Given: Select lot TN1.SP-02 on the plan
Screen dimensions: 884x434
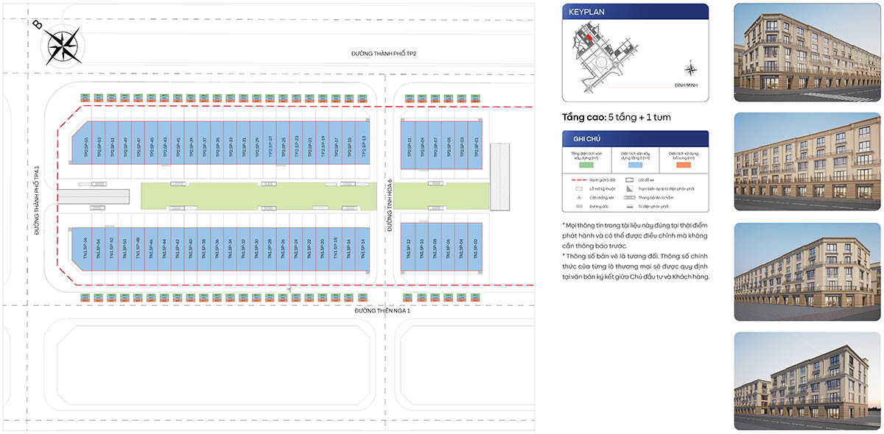Looking at the screenshot, I should (476, 248).
